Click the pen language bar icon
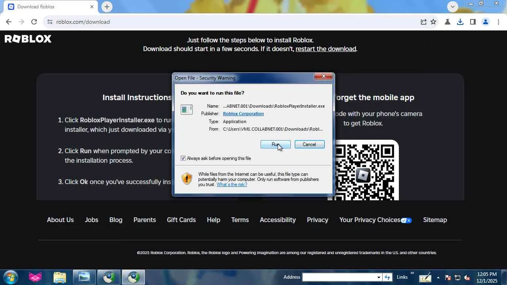The width and height of the screenshot is (507, 285). tap(425, 277)
